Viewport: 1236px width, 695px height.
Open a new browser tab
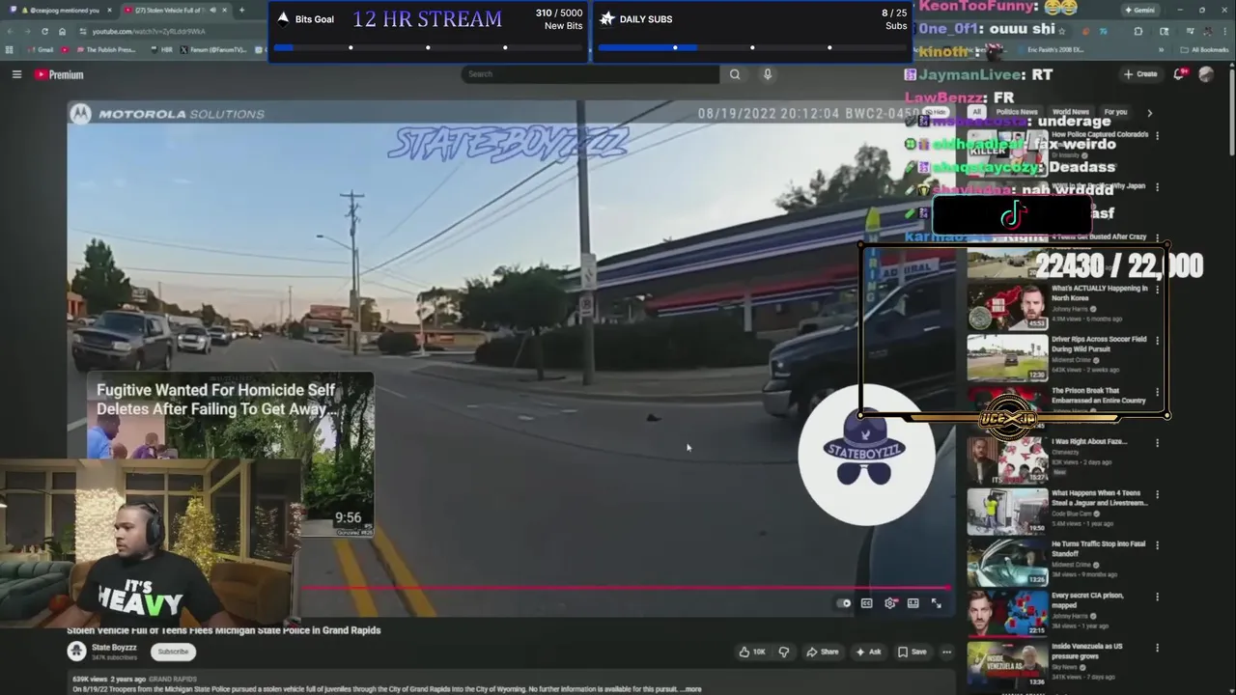[241, 10]
